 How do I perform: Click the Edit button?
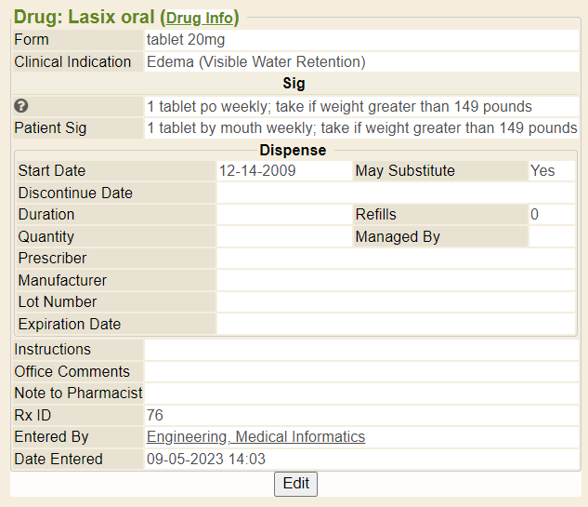tap(295, 484)
